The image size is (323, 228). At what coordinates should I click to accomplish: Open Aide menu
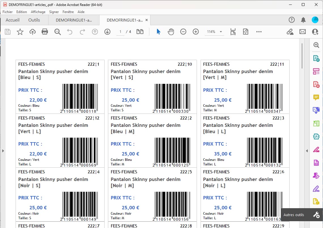coord(81,12)
